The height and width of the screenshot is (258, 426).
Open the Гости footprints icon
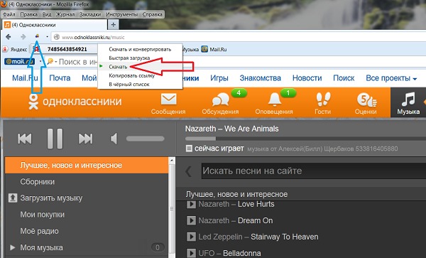pyautogui.click(x=323, y=99)
